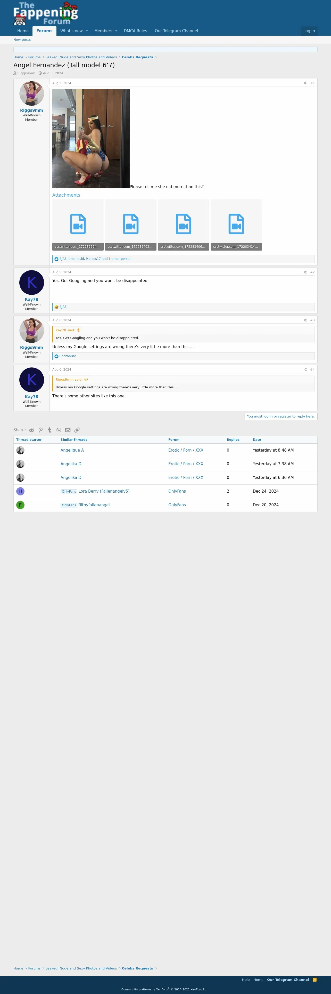The image size is (331, 994).
Task: Open first video attachment ssstwitter.com_172283394
Action: pyautogui.click(x=78, y=225)
